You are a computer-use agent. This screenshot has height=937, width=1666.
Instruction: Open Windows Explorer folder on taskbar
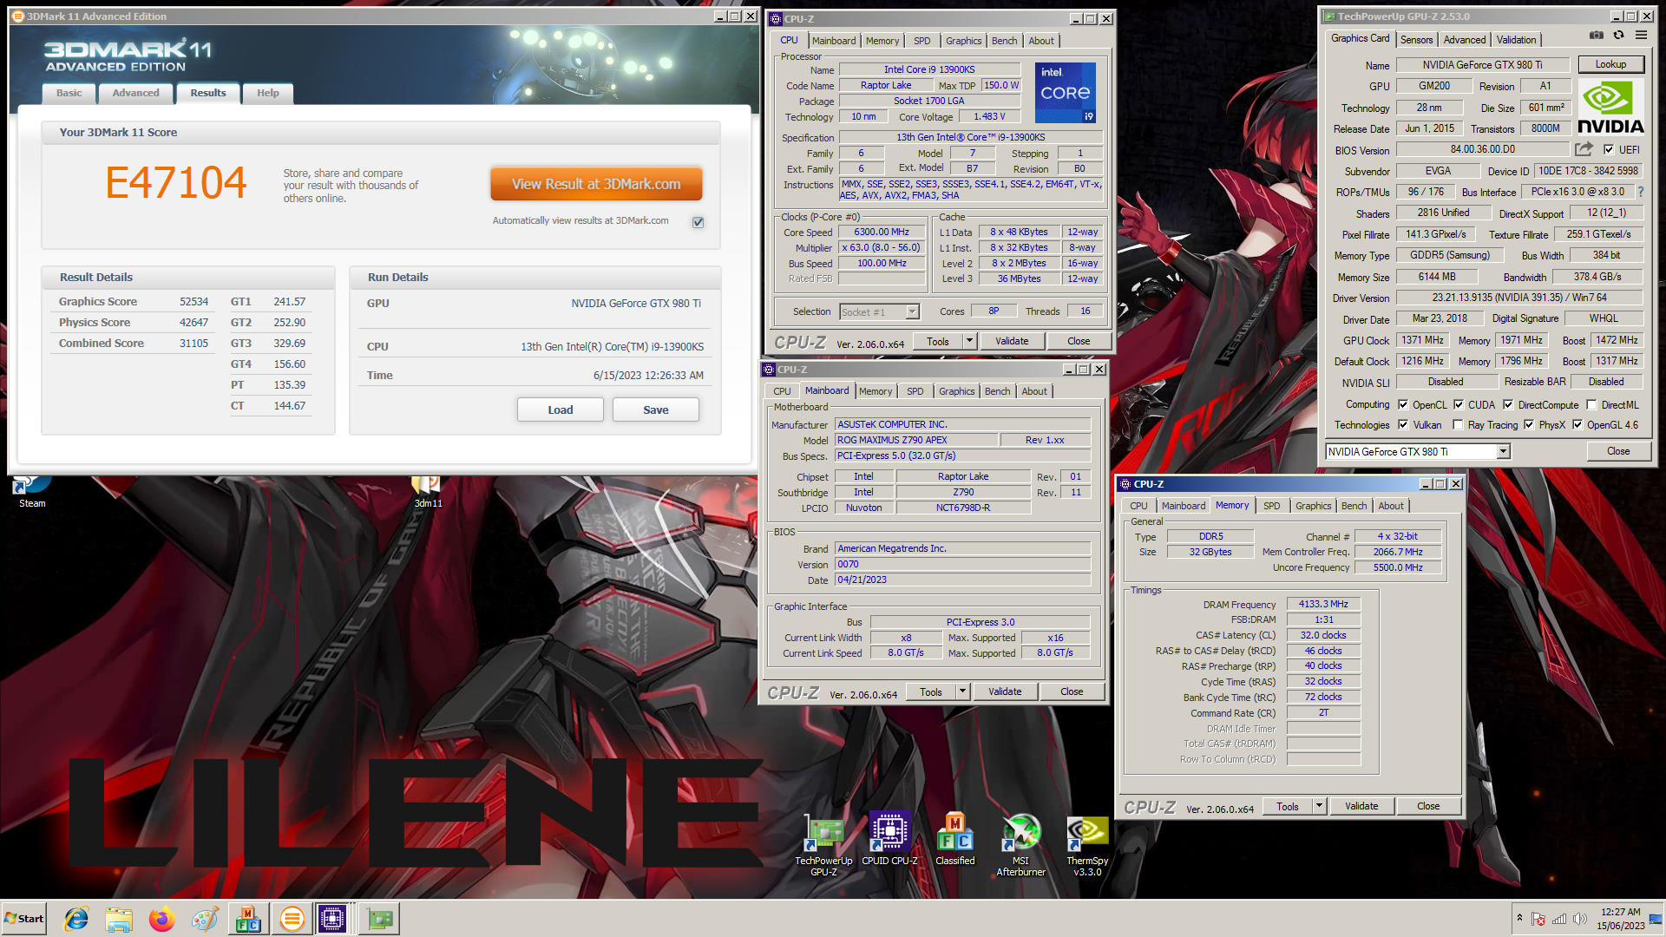119,919
